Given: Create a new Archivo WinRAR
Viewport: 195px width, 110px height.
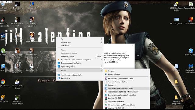Looking at the screenshot, I should click(127, 98).
